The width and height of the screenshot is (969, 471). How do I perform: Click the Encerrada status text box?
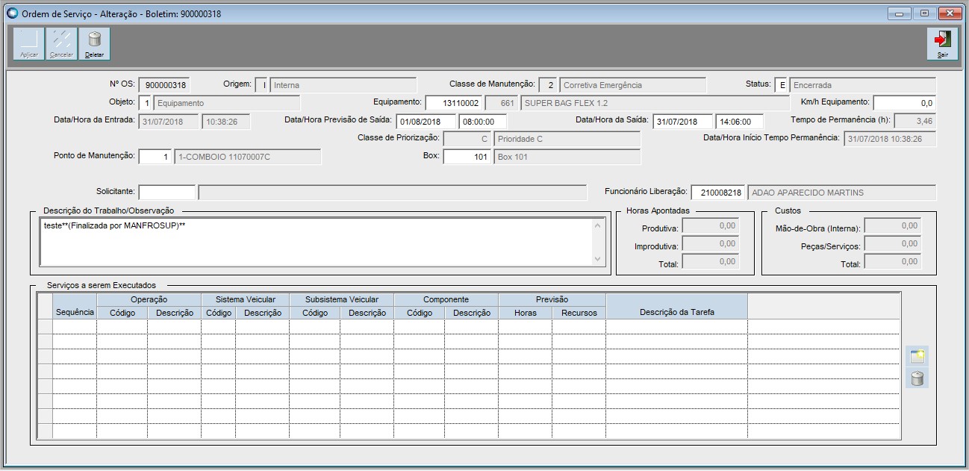coord(863,85)
